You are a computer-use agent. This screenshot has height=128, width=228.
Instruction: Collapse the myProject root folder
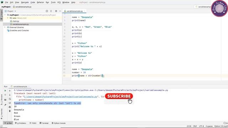[5, 15]
